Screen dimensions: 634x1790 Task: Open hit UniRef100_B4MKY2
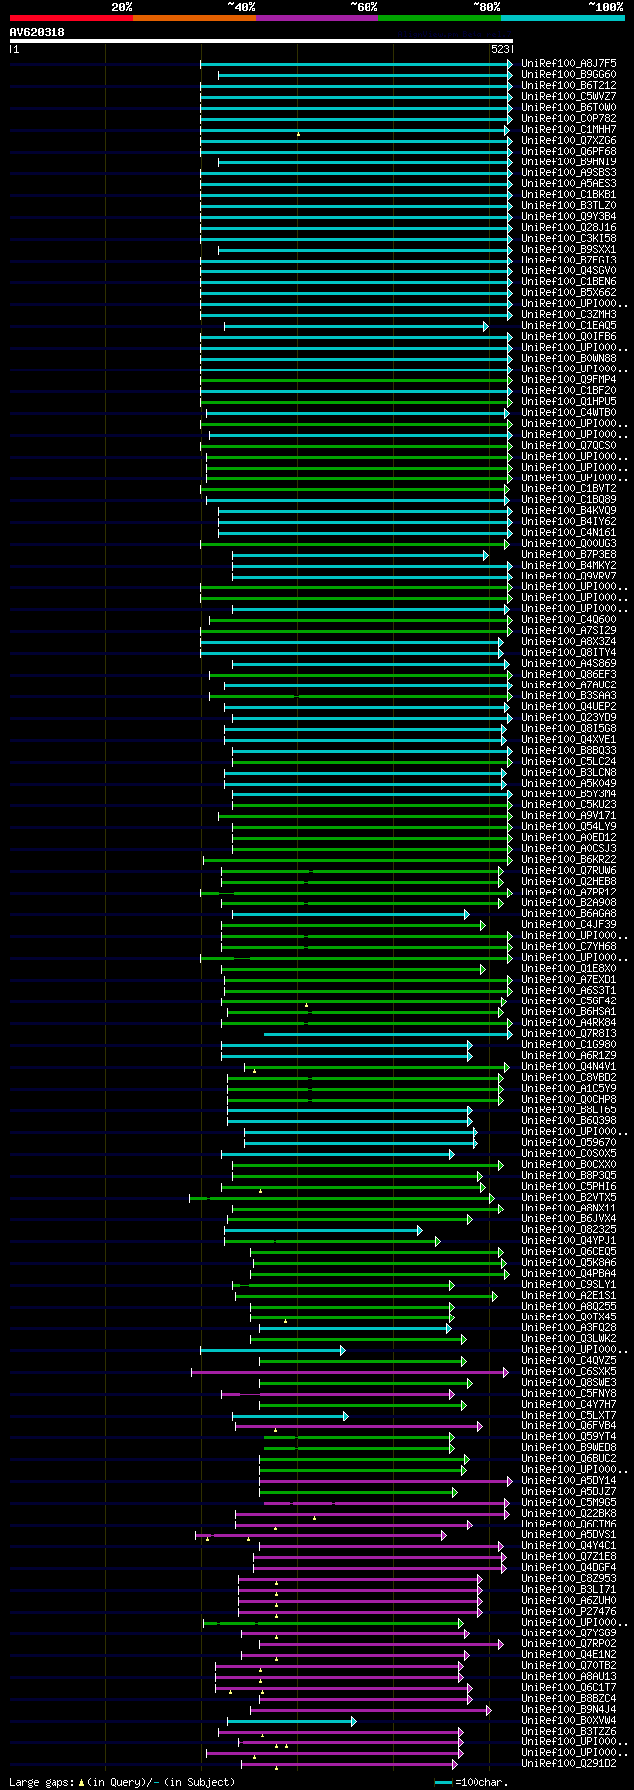click(569, 565)
